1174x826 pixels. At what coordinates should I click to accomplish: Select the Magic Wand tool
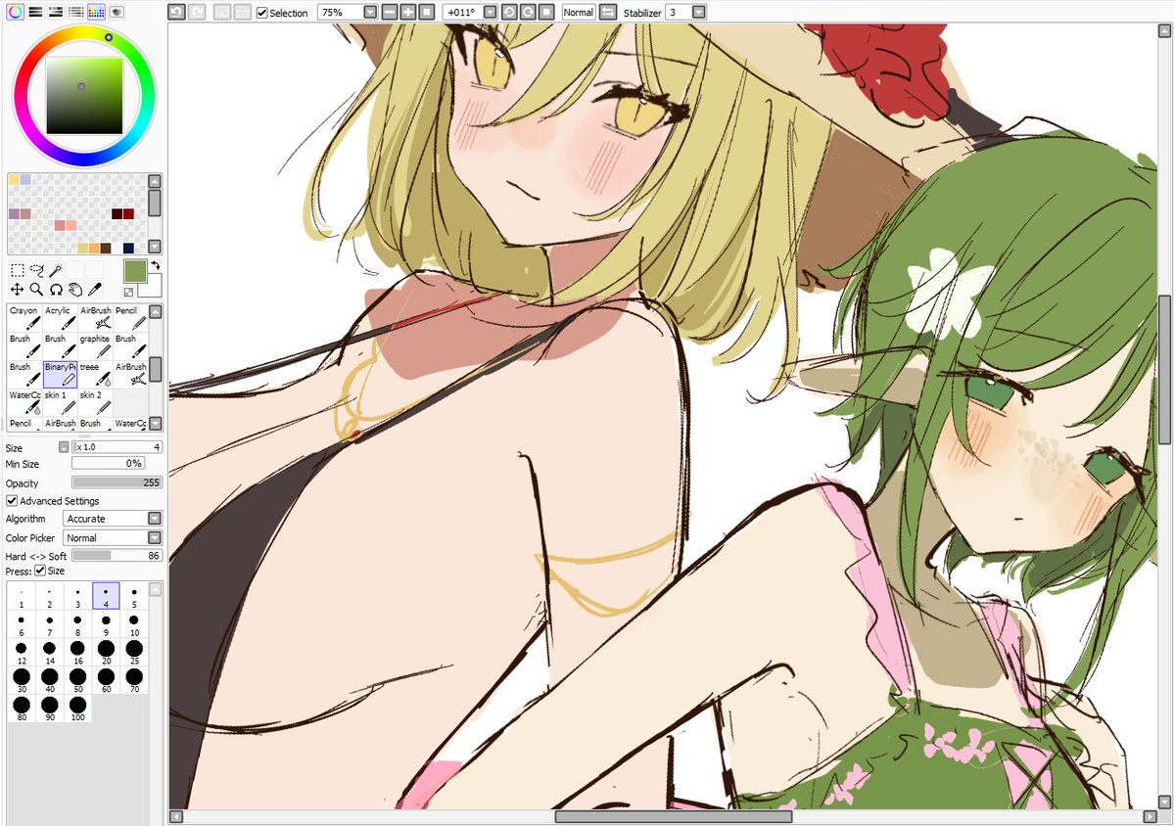56,270
